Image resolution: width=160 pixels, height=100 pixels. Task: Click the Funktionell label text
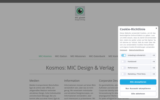click(132, 62)
